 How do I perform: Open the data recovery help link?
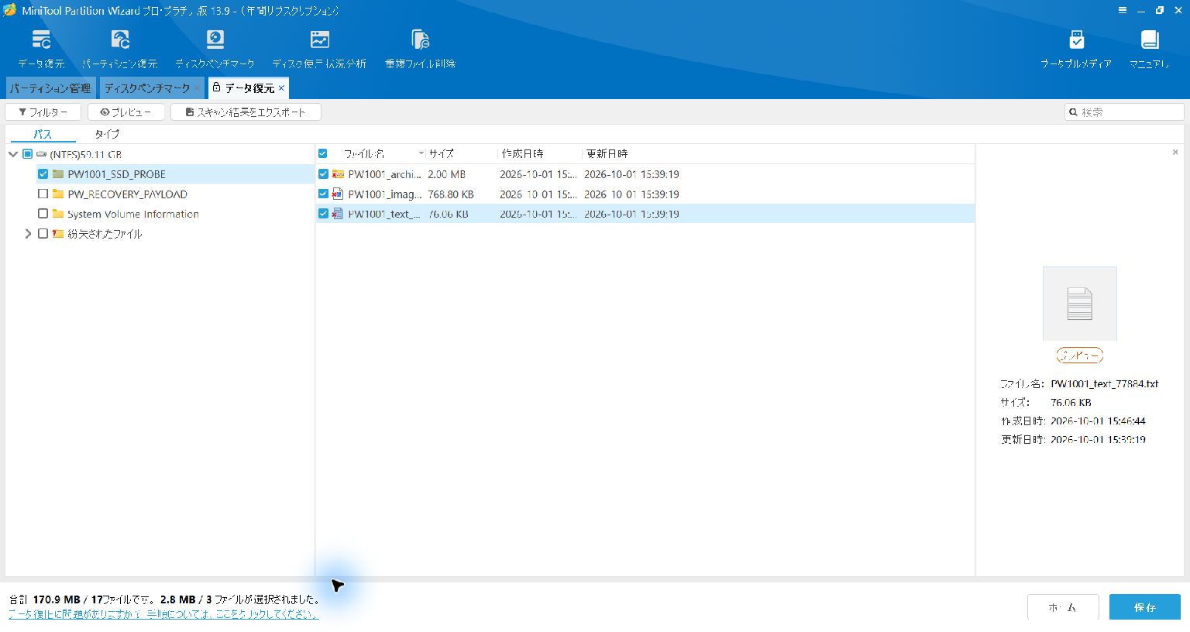pos(163,614)
